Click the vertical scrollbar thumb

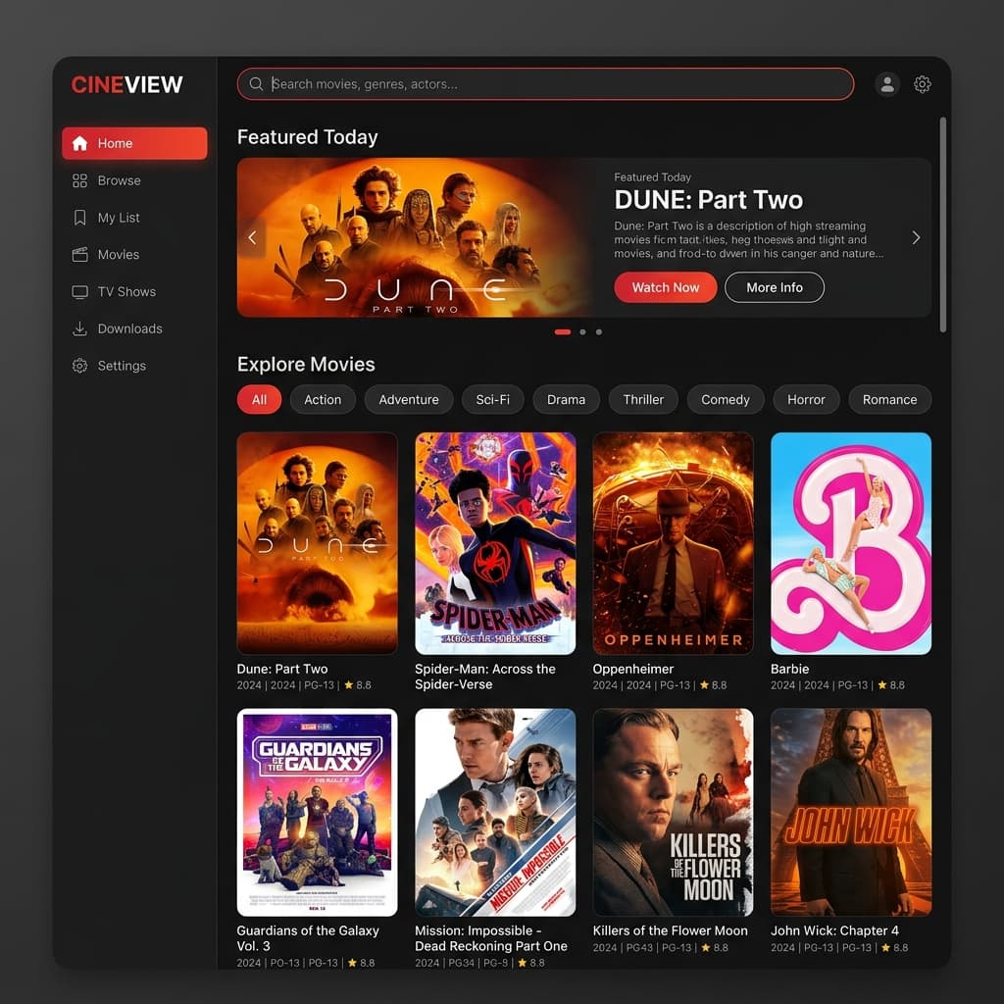942,225
